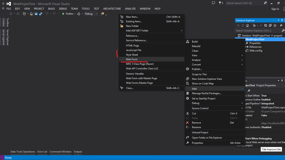
Task: Click the Find in Files toolbar icon
Action: [102, 14]
